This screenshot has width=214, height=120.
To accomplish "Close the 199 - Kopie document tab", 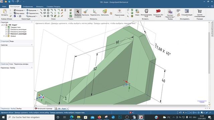I will coord(68,109).
